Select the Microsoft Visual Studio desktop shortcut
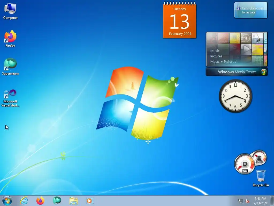 coord(10,98)
